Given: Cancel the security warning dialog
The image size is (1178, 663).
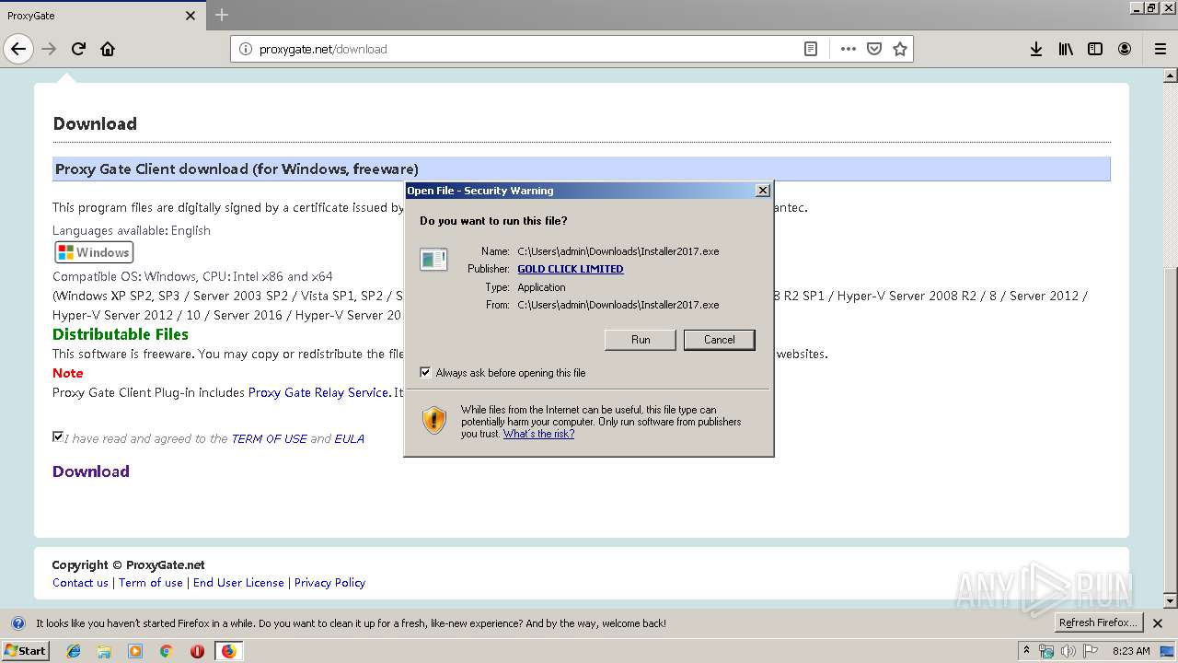Looking at the screenshot, I should pyautogui.click(x=720, y=340).
